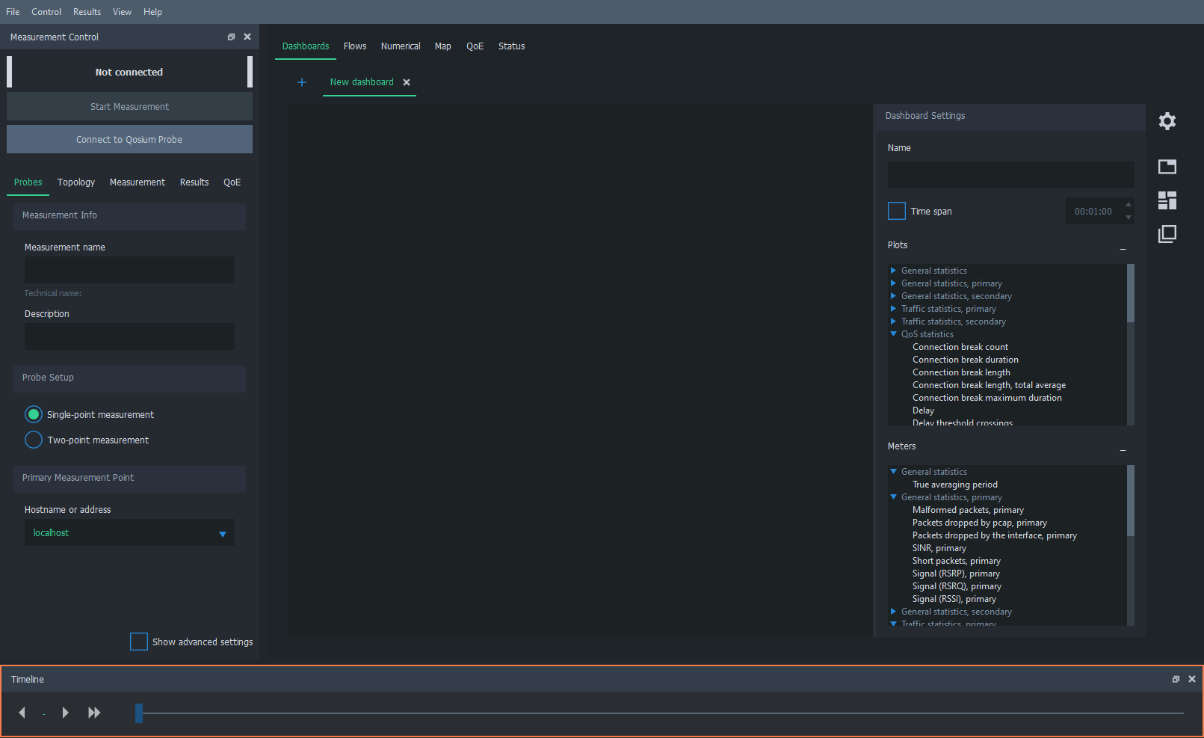This screenshot has width=1204, height=738.
Task: Undock the Measurement Control panel
Action: [x=231, y=37]
